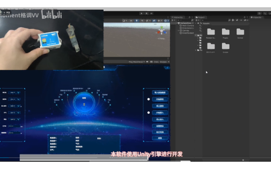Expand the Canvas object in Hierarchy

(178, 30)
